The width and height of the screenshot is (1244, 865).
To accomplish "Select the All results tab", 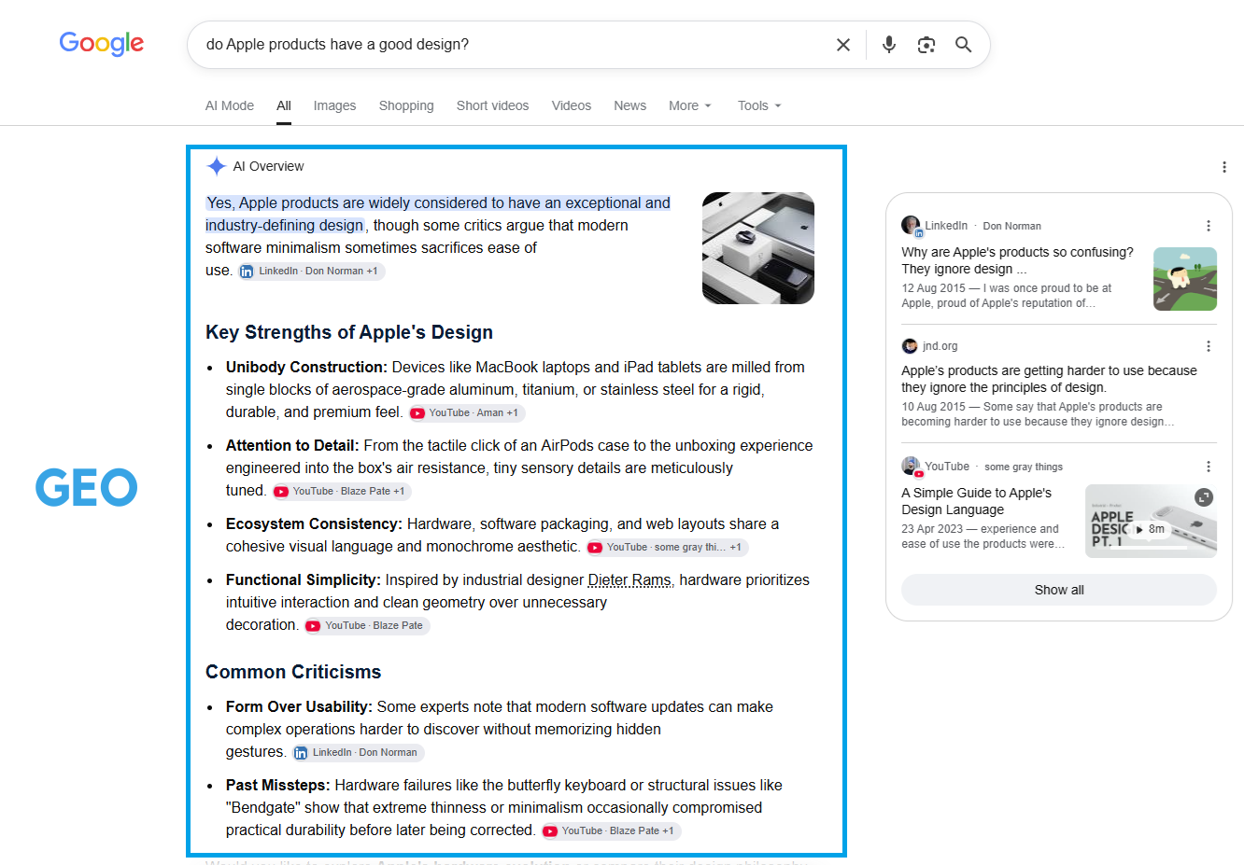I will [x=284, y=105].
